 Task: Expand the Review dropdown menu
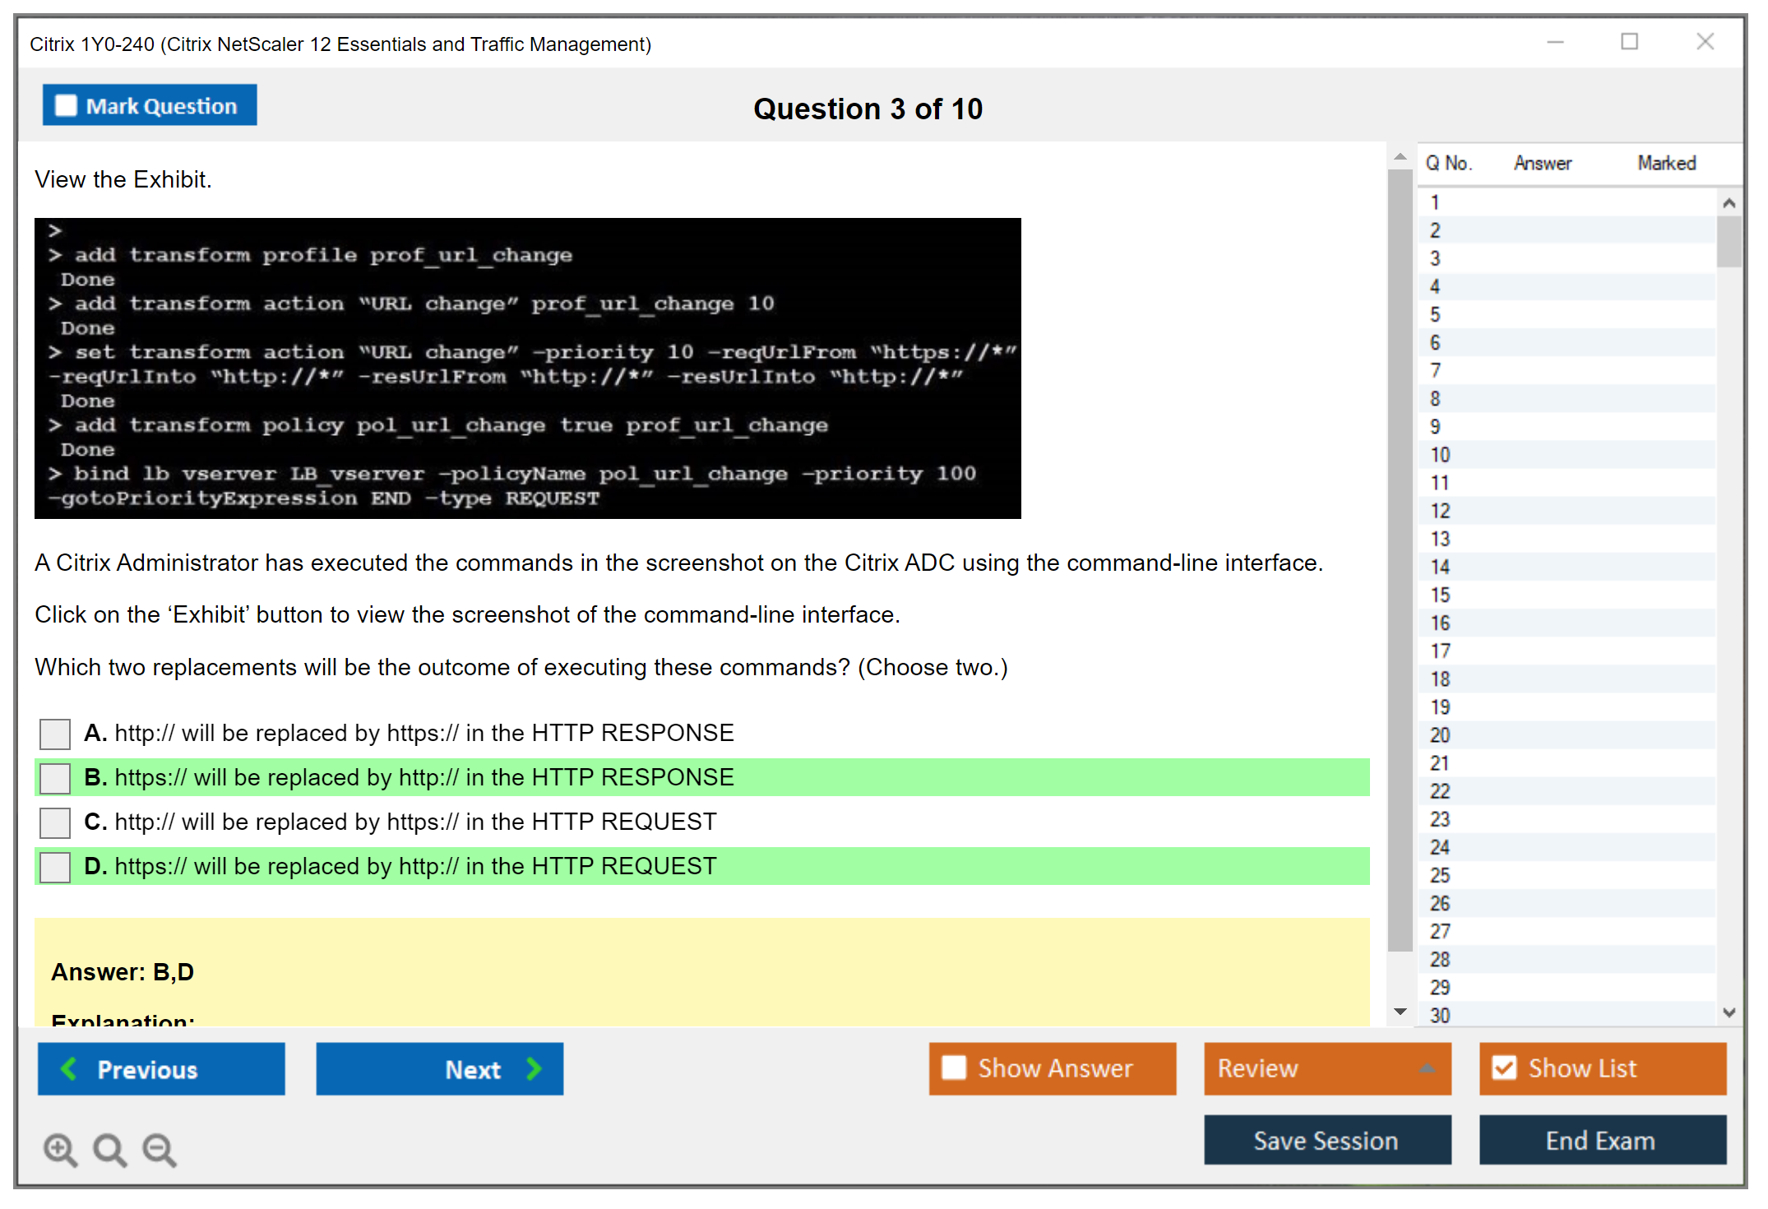[x=1427, y=1068]
